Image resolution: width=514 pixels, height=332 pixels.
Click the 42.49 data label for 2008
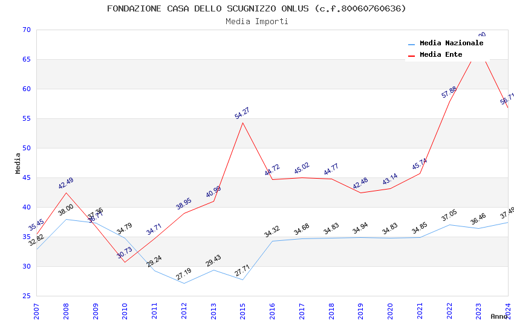(66, 183)
